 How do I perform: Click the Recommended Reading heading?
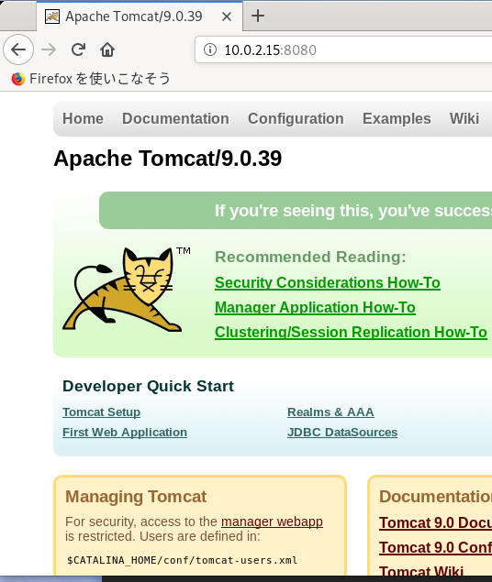click(x=310, y=257)
